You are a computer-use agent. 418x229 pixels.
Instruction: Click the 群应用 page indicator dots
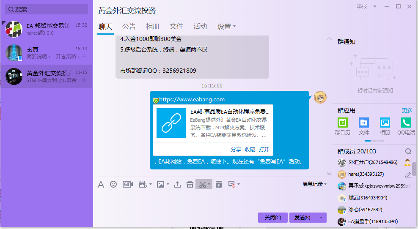click(x=374, y=141)
